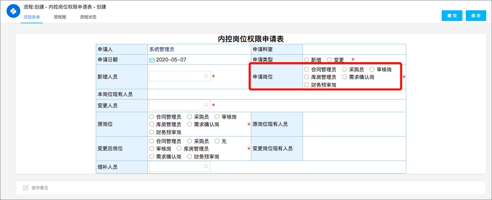
Task: Click the 内控岗位权限申请表 form title
Action: coord(251,39)
